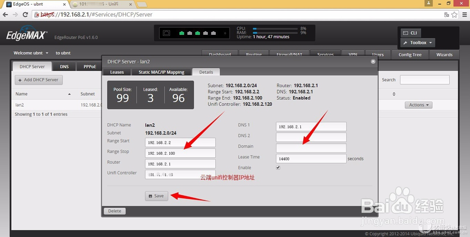This screenshot has width=470, height=237.
Task: Click the Range Start input field
Action: tap(180, 142)
